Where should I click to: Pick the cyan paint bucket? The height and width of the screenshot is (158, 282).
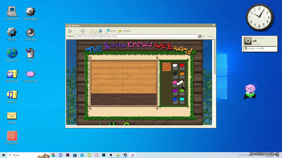coord(182,101)
